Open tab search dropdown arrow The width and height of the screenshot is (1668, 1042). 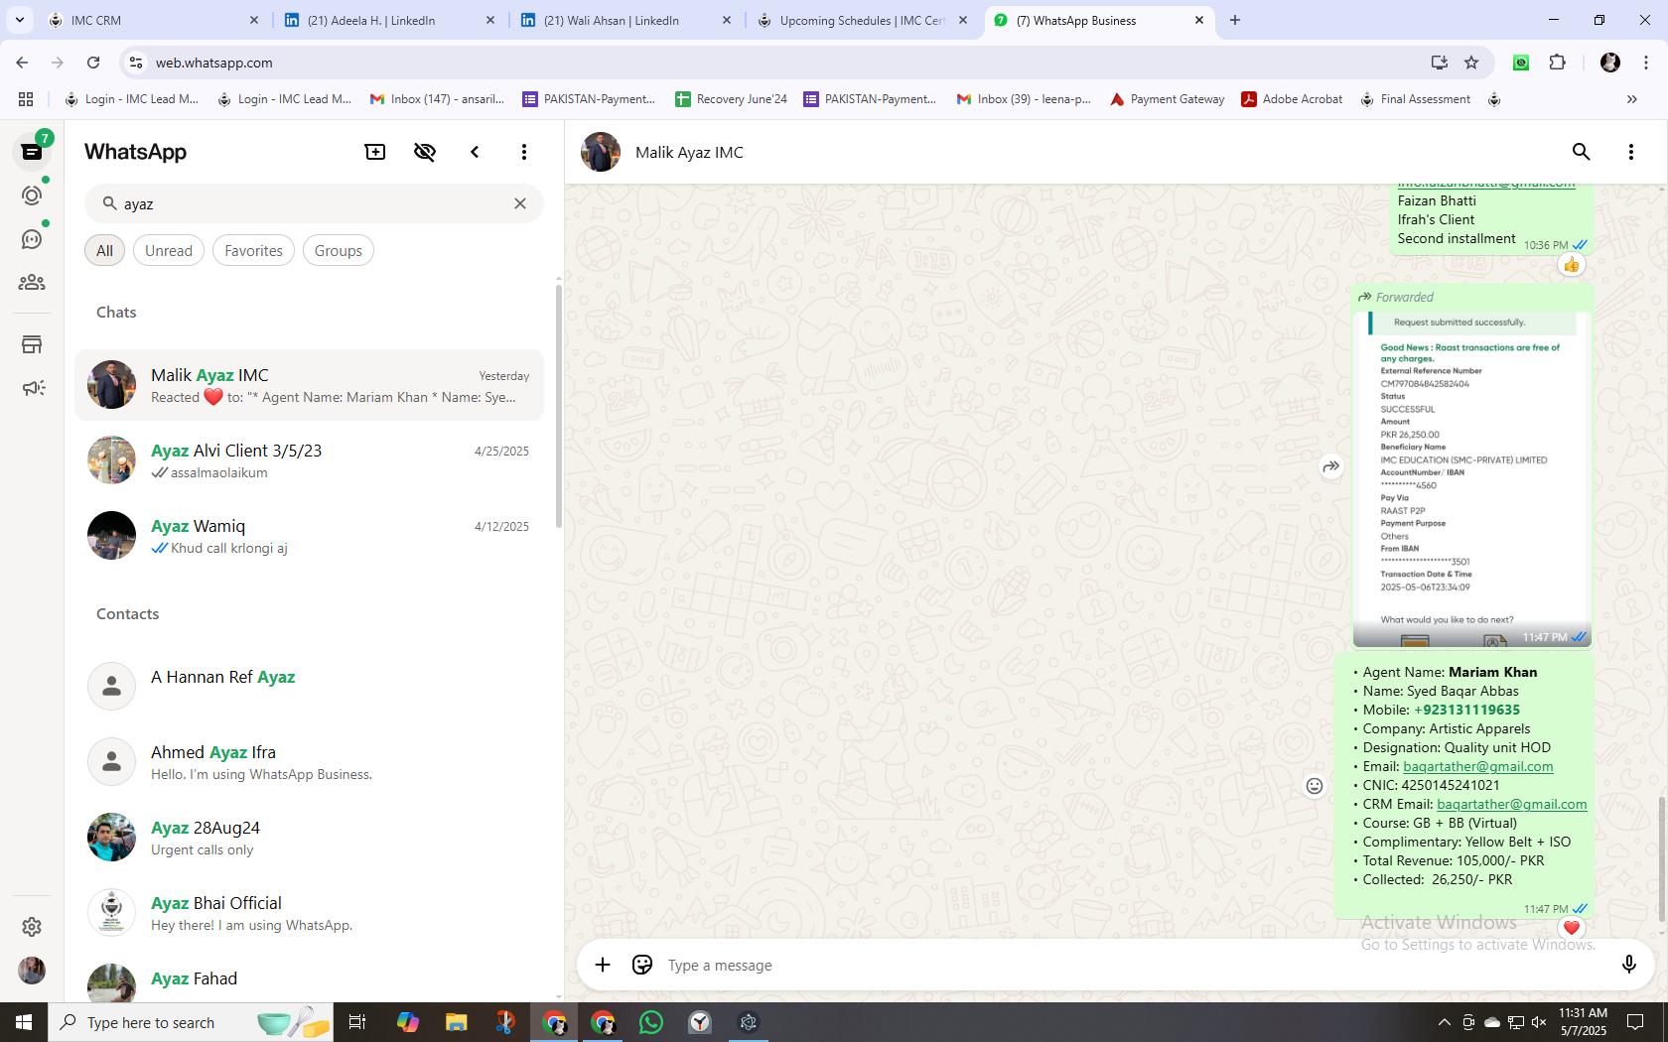pos(19,20)
